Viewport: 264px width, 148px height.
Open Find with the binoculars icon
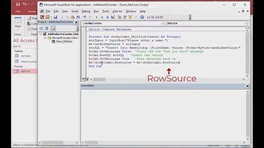[x=78, y=17]
